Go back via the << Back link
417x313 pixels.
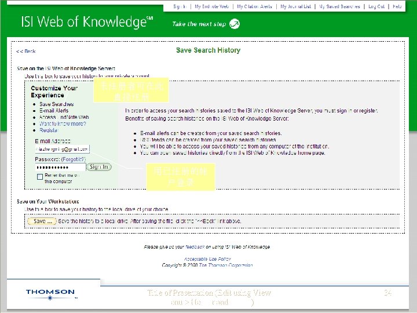pyautogui.click(x=26, y=51)
